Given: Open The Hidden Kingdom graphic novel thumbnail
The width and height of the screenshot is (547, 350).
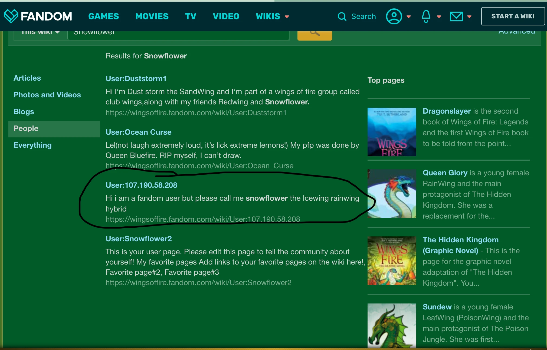Looking at the screenshot, I should point(392,260).
